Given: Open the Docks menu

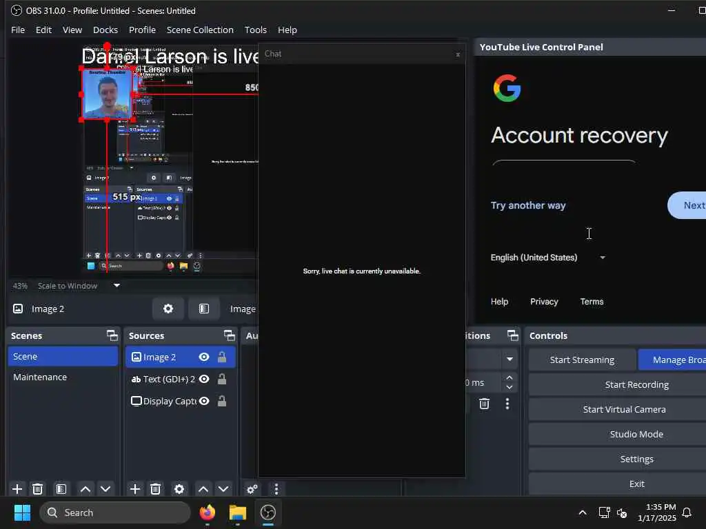Looking at the screenshot, I should [x=105, y=30].
